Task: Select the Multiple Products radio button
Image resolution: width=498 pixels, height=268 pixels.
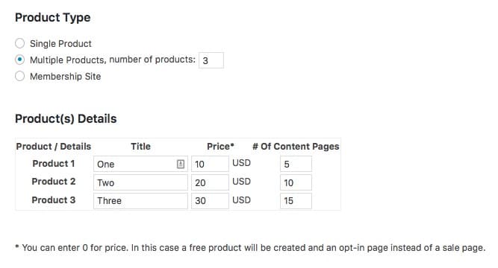Action: tap(19, 60)
